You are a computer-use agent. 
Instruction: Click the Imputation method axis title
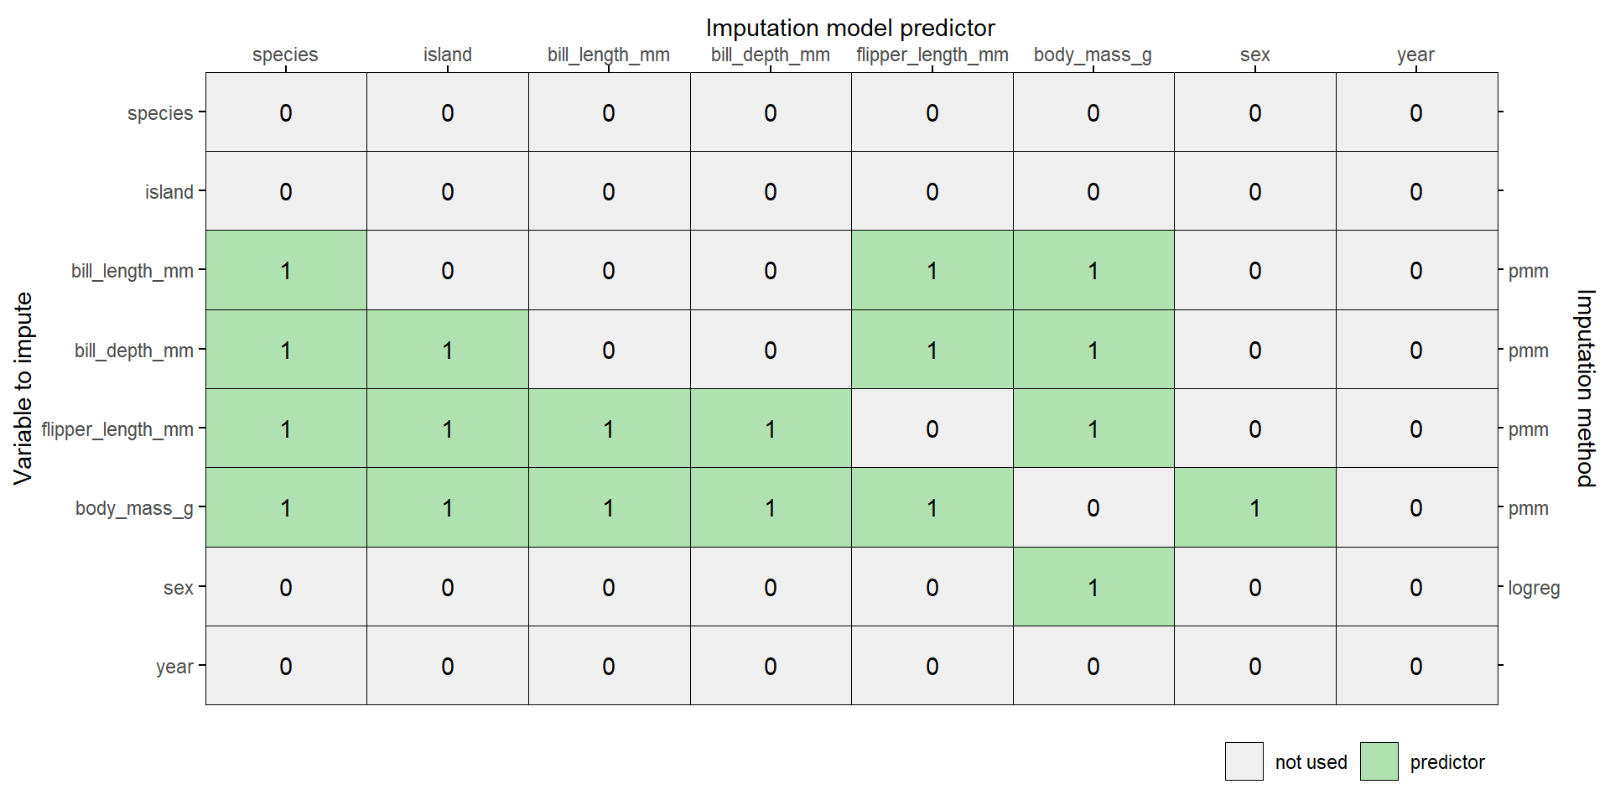point(1585,388)
